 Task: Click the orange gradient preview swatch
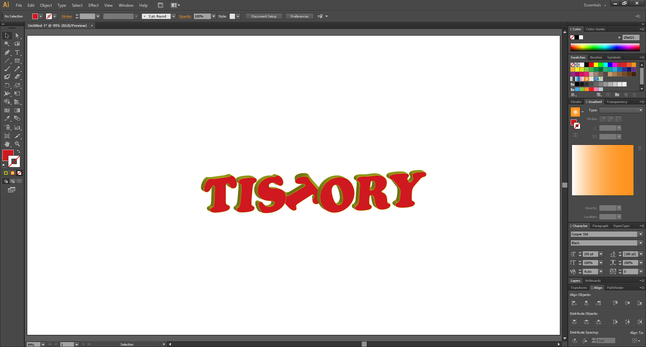[x=575, y=112]
